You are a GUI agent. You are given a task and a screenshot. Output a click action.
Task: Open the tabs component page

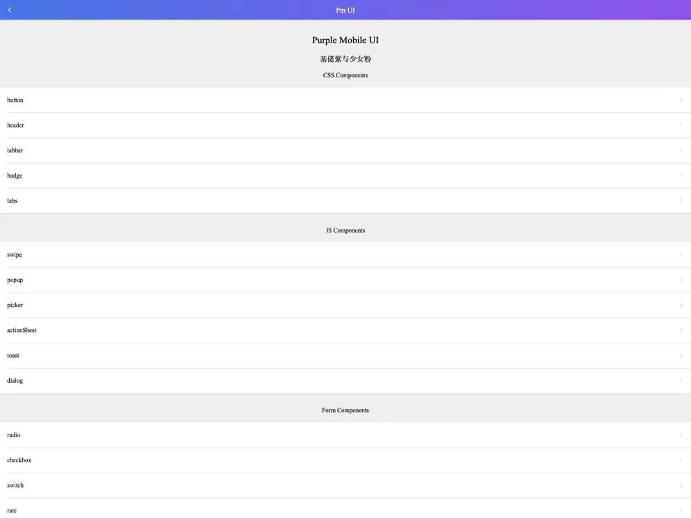click(x=13, y=201)
